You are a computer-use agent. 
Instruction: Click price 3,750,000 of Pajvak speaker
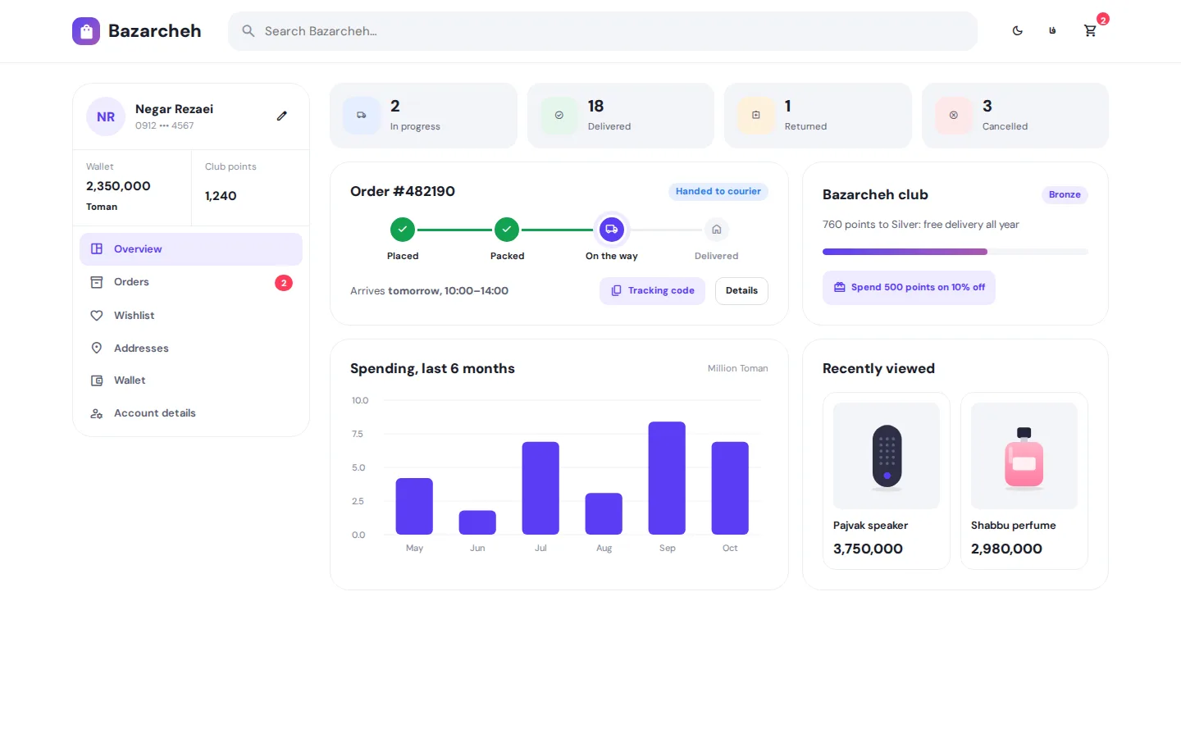pyautogui.click(x=868, y=549)
